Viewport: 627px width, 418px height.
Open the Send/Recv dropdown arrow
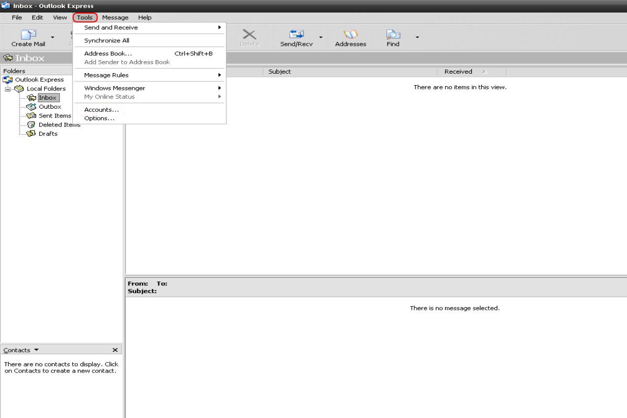click(x=321, y=37)
